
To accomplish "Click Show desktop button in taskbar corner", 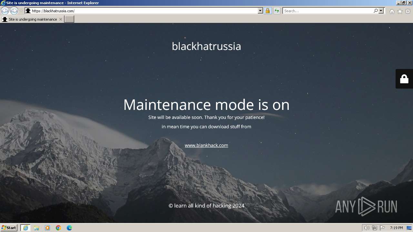I will (409, 228).
